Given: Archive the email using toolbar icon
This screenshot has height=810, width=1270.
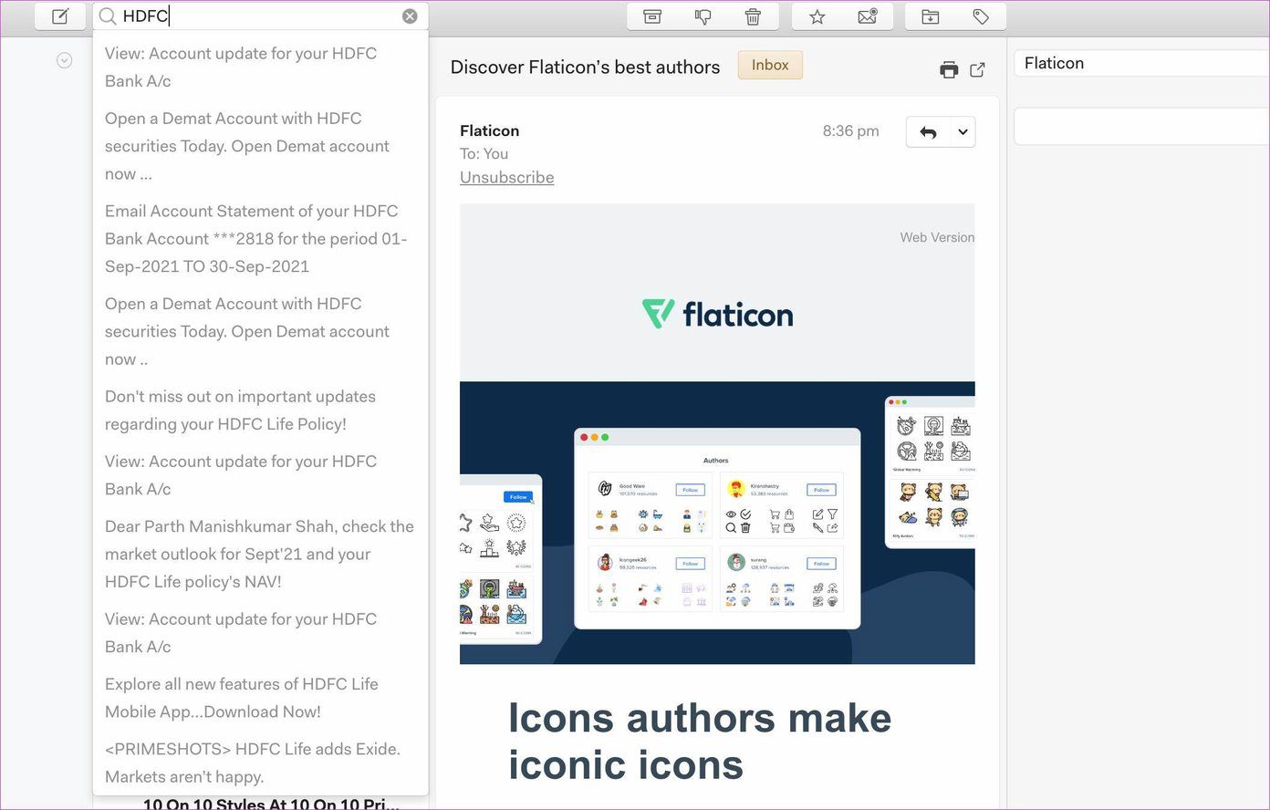Looking at the screenshot, I should (652, 16).
